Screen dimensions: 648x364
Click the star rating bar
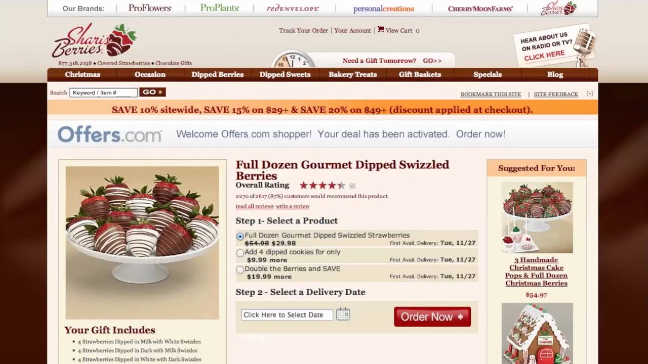pyautogui.click(x=322, y=186)
